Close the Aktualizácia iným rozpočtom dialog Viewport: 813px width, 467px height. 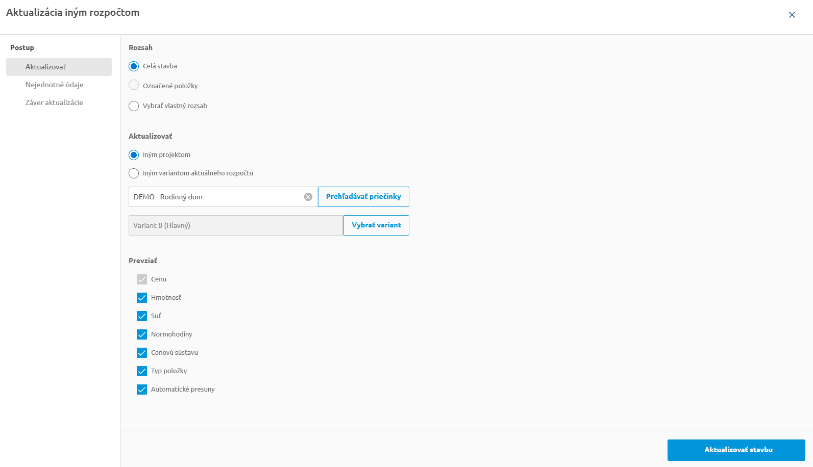click(x=792, y=15)
